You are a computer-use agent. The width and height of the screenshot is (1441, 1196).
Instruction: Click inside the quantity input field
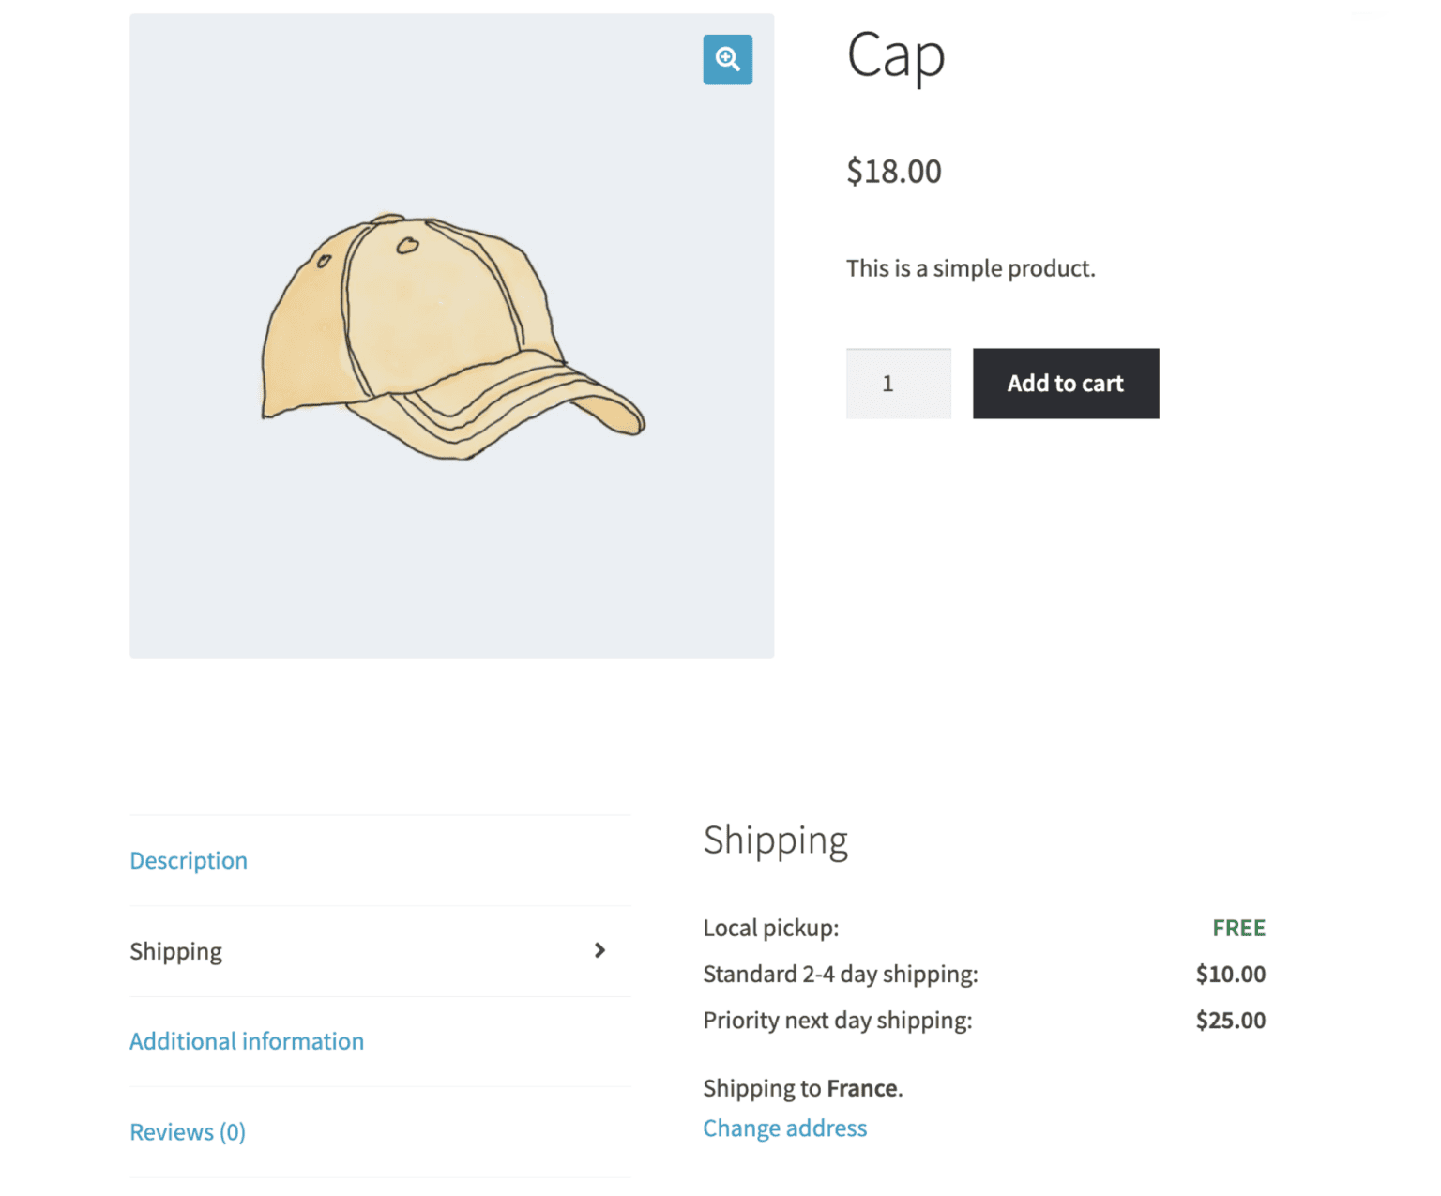coord(898,383)
